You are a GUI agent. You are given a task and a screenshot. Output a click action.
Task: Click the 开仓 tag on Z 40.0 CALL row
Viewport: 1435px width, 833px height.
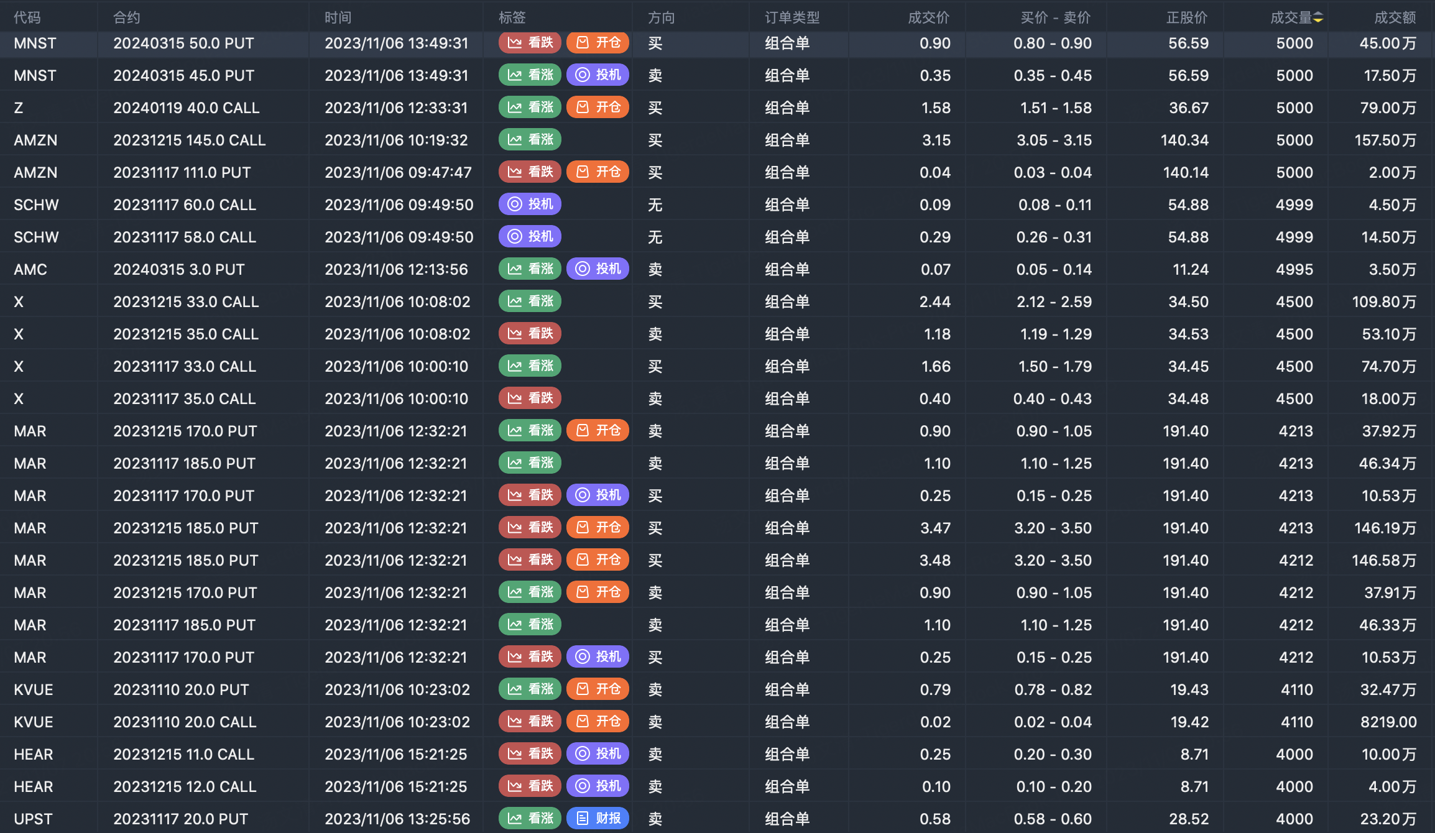click(x=598, y=108)
